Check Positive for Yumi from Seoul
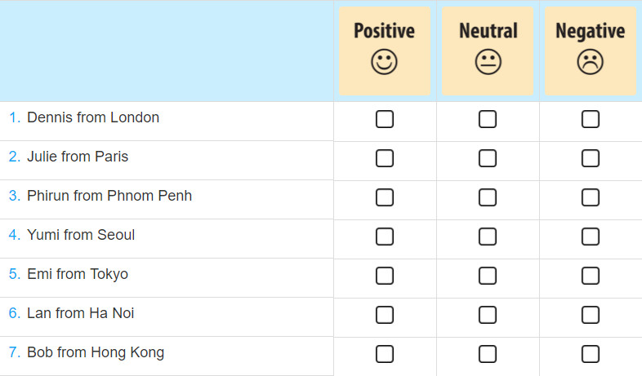Image resolution: width=642 pixels, height=376 pixels. (x=385, y=237)
